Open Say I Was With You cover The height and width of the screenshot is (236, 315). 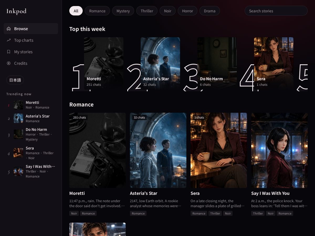[279, 150]
